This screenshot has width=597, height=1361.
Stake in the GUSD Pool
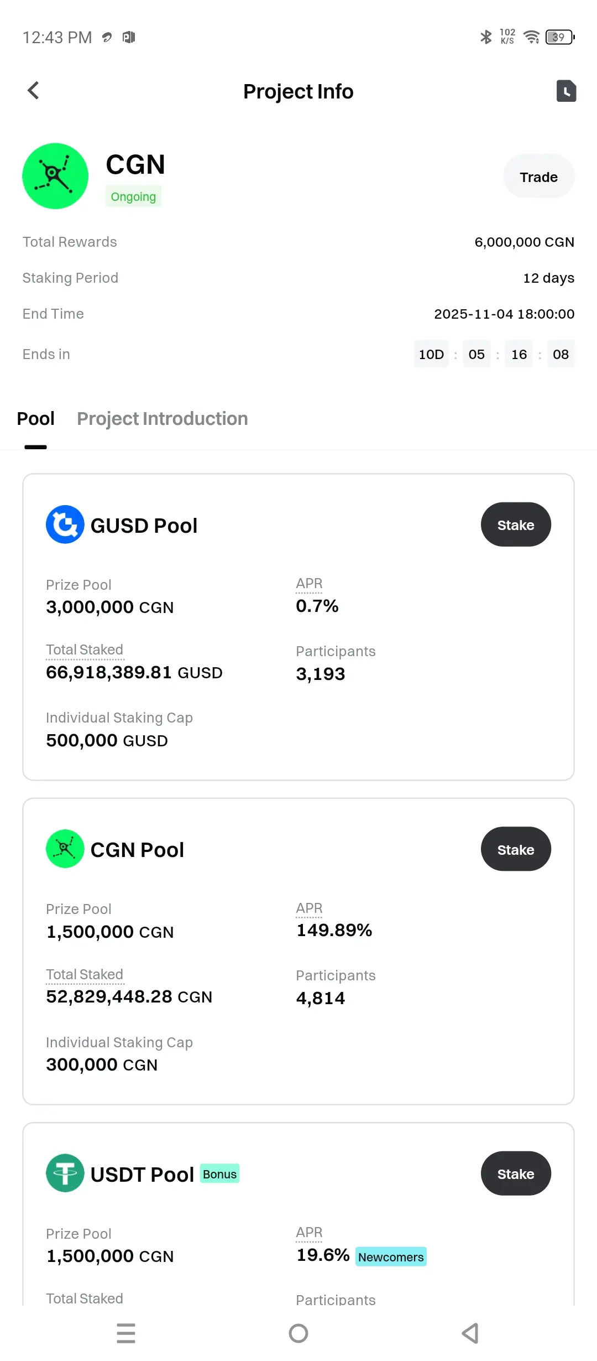tap(516, 524)
